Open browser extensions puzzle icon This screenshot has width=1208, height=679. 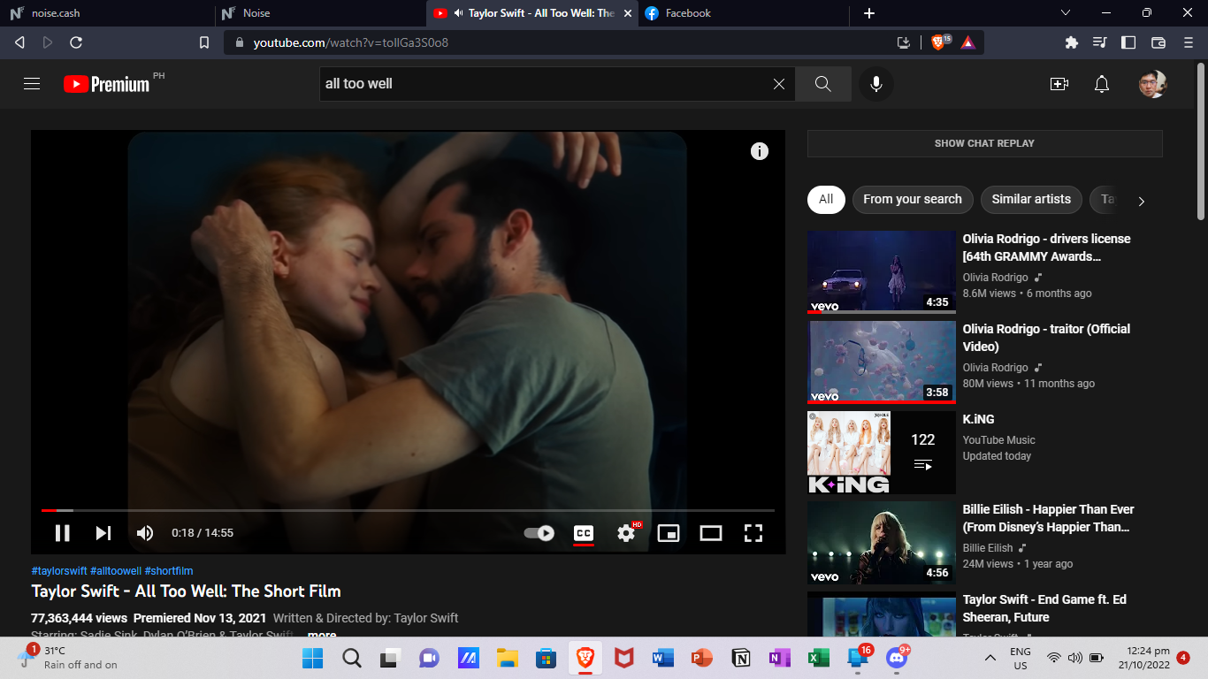1072,42
